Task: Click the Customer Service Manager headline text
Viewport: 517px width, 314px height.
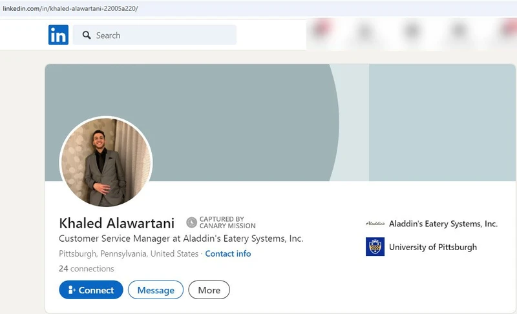Action: pos(181,239)
